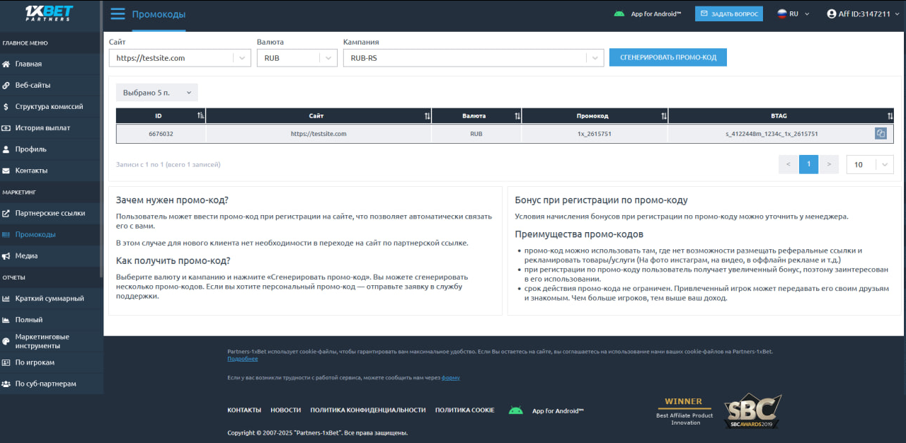Open the Выбрано 5 п. column selector
This screenshot has width=906, height=443.
[156, 93]
